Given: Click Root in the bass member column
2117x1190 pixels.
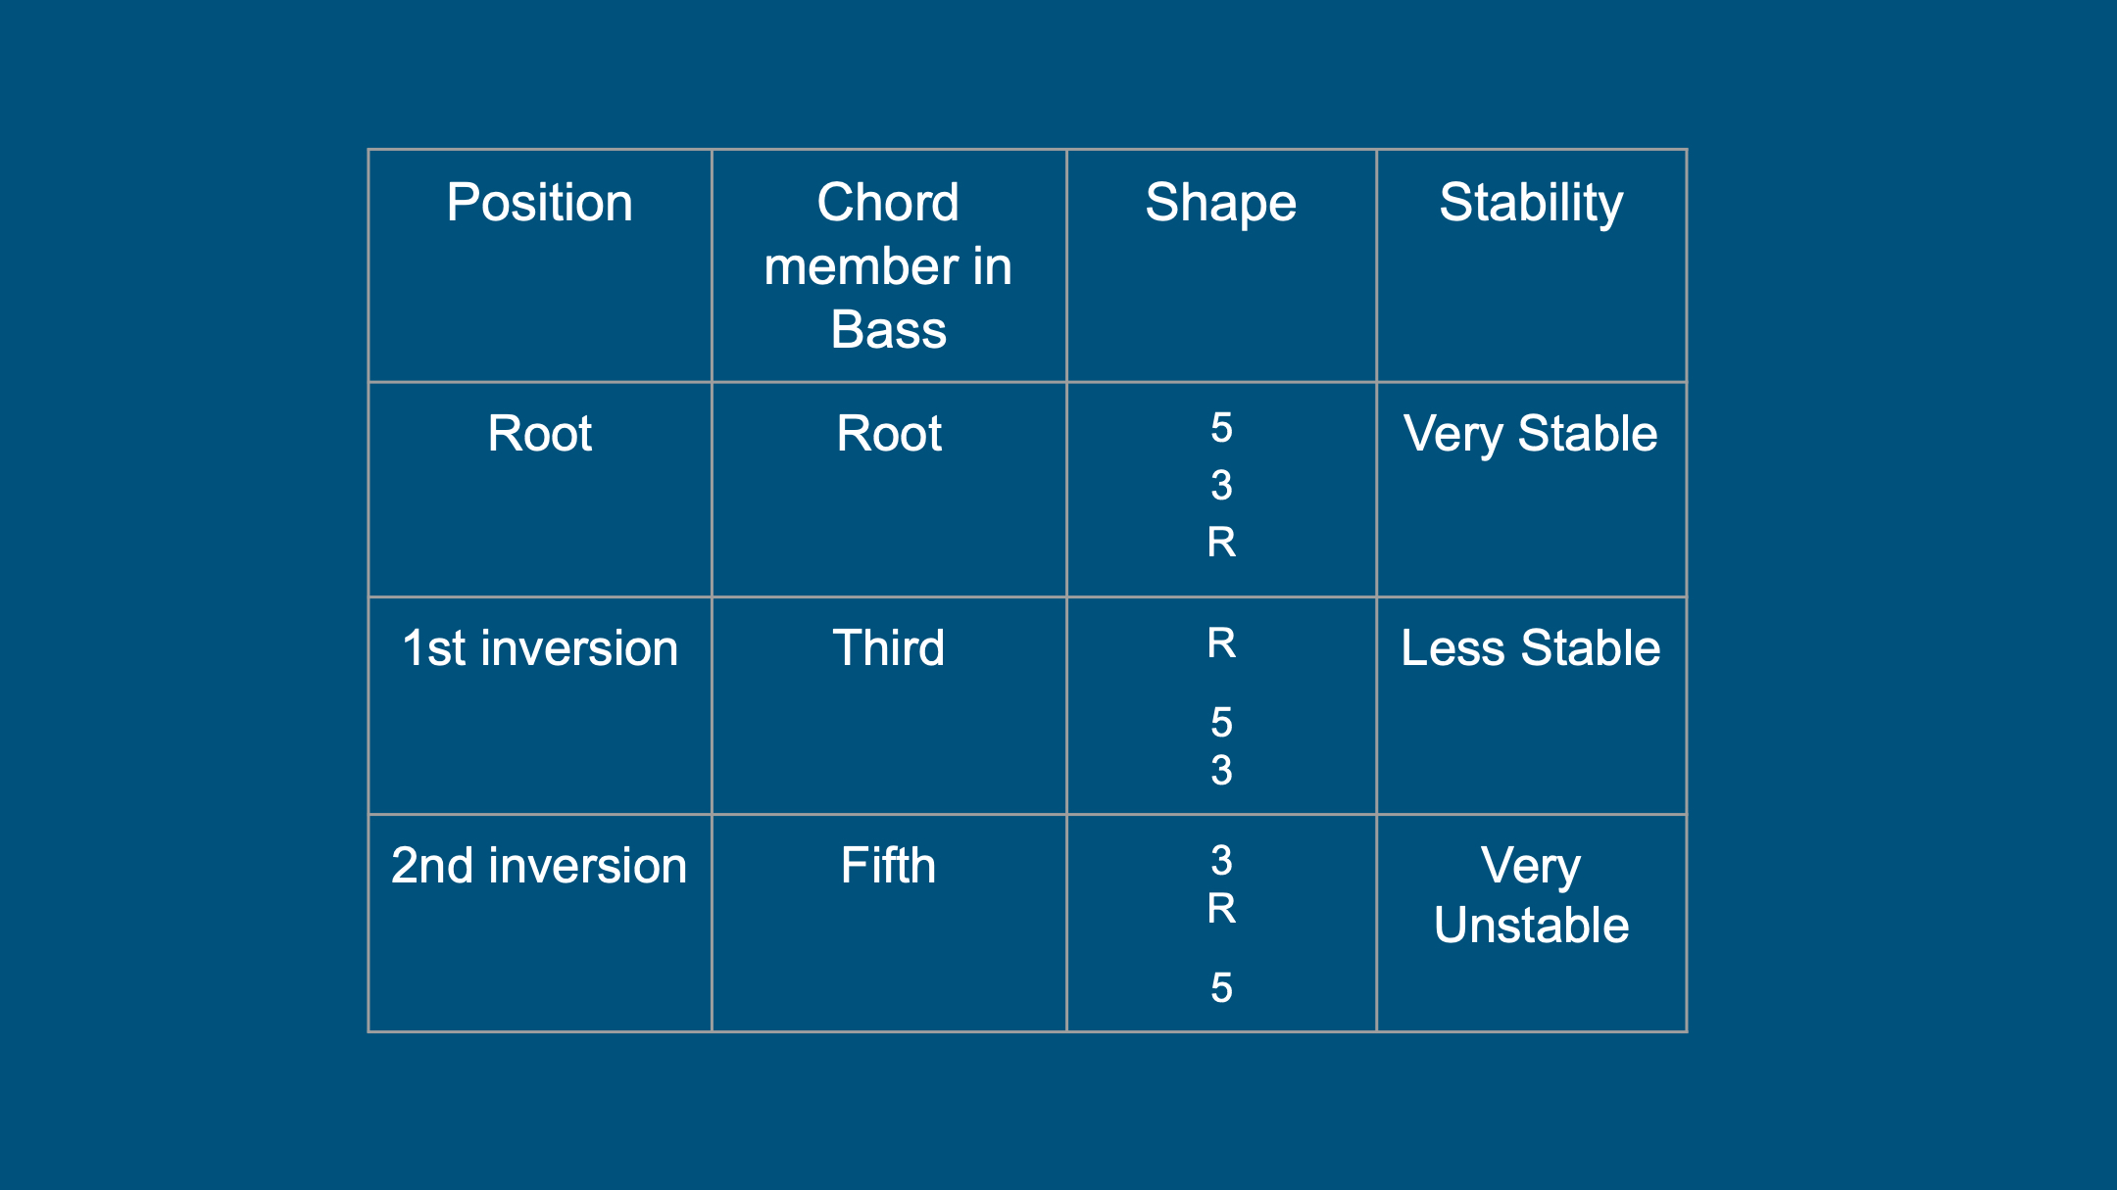Looking at the screenshot, I should (889, 433).
